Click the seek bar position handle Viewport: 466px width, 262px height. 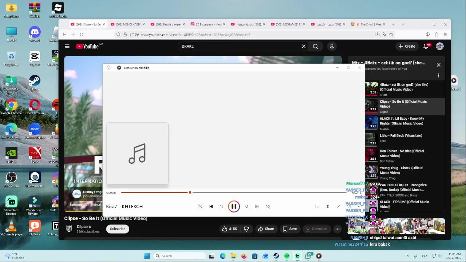click(x=190, y=192)
